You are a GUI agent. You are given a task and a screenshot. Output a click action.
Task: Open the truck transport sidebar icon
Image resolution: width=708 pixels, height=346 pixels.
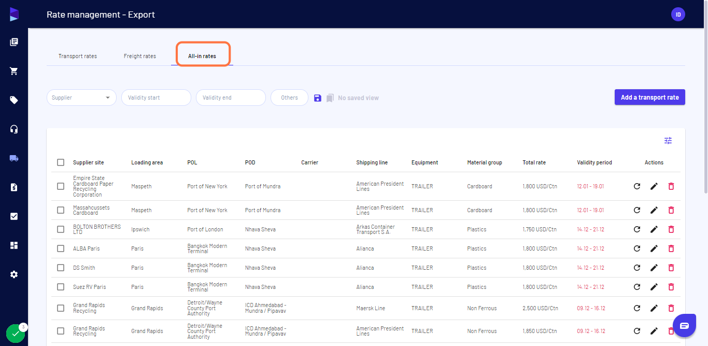pyautogui.click(x=14, y=158)
